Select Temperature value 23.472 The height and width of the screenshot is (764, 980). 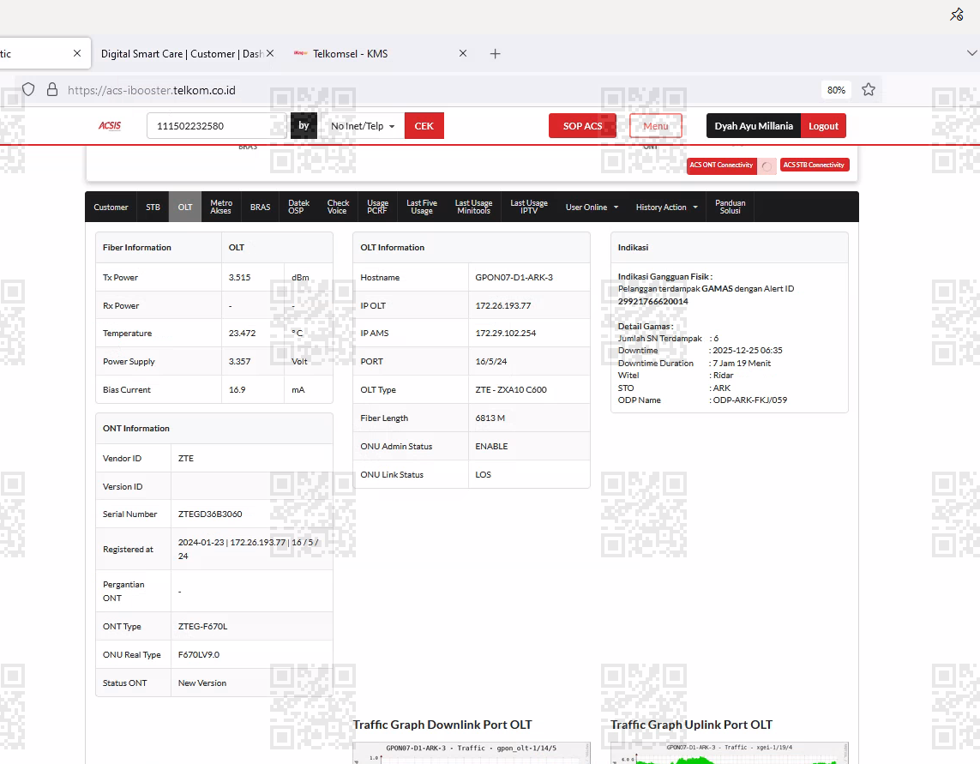tap(242, 334)
